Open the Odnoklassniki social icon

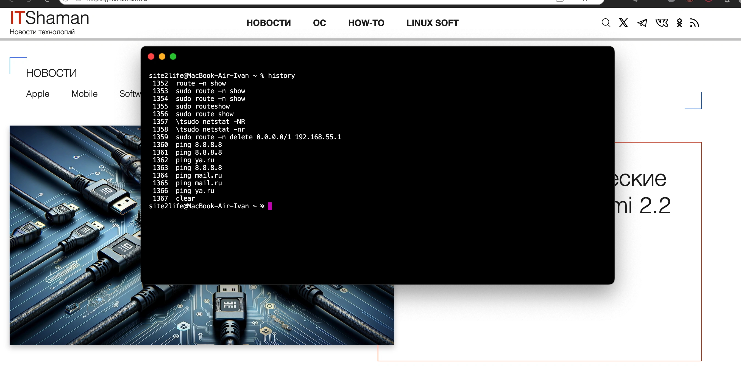[679, 23]
